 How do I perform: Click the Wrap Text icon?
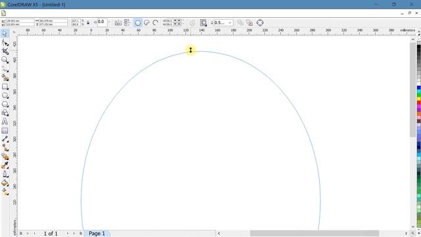point(203,23)
